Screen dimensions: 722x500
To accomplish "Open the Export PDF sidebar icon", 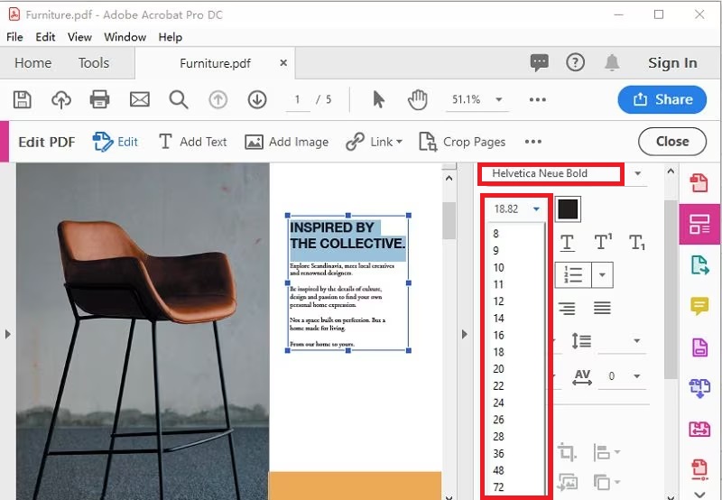I will point(699,265).
